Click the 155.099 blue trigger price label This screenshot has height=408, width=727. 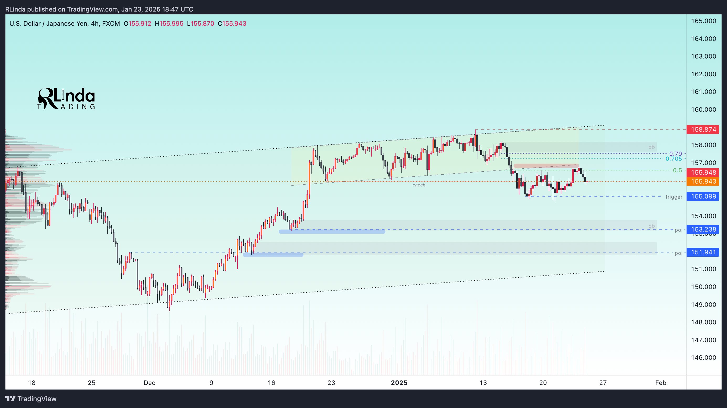703,196
